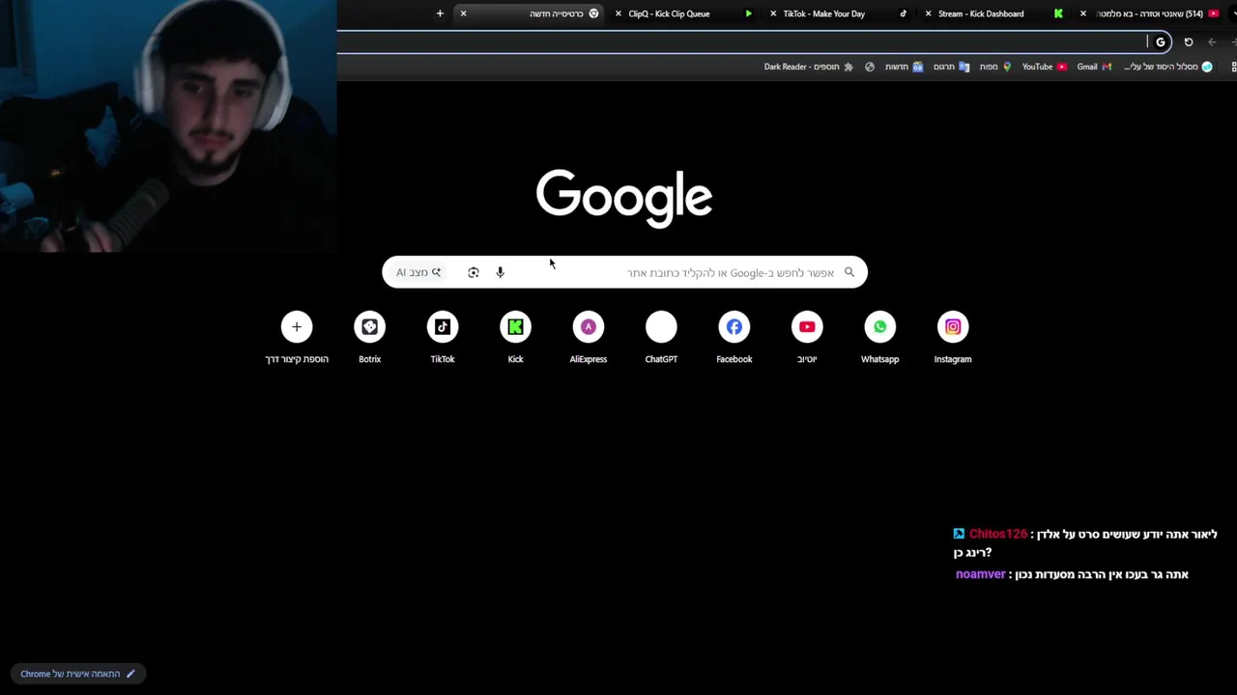Click the magnifier icon in search box
The image size is (1237, 695).
coord(849,272)
